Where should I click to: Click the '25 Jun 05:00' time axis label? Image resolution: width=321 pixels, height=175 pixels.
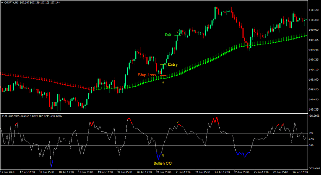242,172
